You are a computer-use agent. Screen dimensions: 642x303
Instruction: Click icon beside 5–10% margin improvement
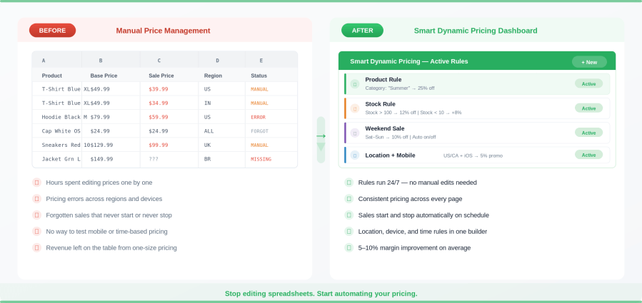pyautogui.click(x=348, y=248)
